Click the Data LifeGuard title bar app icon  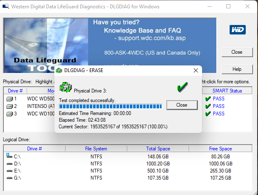[x=6, y=6]
